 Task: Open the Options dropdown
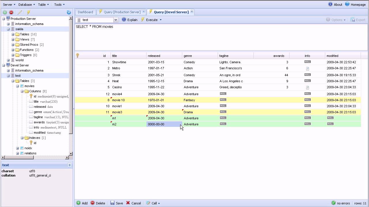point(336,20)
